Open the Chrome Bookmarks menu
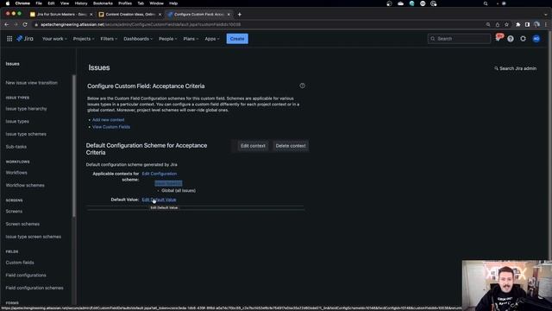 pos(103,3)
